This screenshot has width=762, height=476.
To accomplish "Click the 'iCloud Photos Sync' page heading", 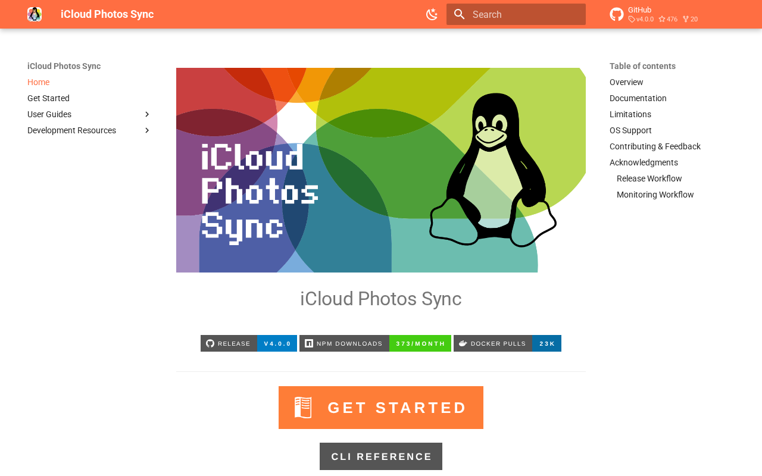I will pos(381,299).
